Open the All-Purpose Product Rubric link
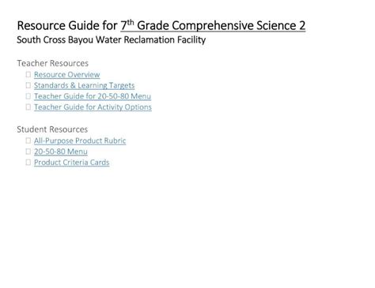Image resolution: width=375 pixels, height=288 pixels. pos(80,140)
